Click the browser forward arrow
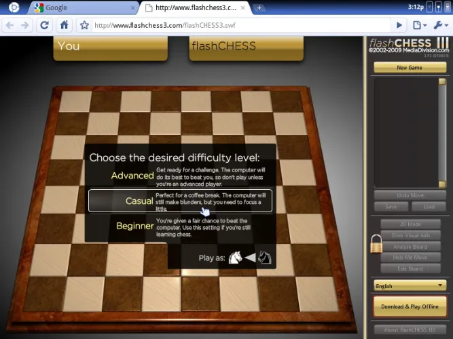This screenshot has width=453, height=339. click(25, 25)
